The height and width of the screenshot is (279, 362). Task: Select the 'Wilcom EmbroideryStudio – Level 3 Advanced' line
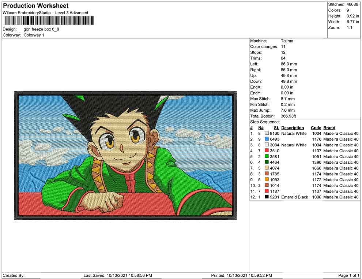45,13
